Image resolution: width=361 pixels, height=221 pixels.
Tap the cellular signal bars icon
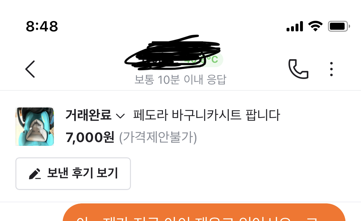click(295, 27)
